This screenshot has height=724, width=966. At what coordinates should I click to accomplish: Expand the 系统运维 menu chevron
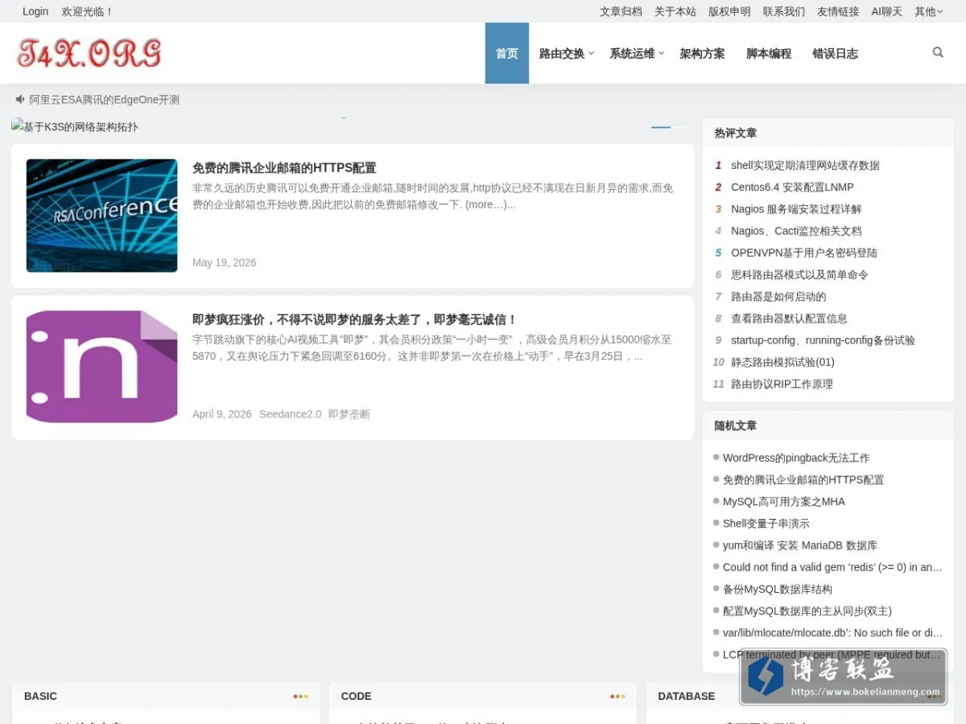[x=662, y=53]
